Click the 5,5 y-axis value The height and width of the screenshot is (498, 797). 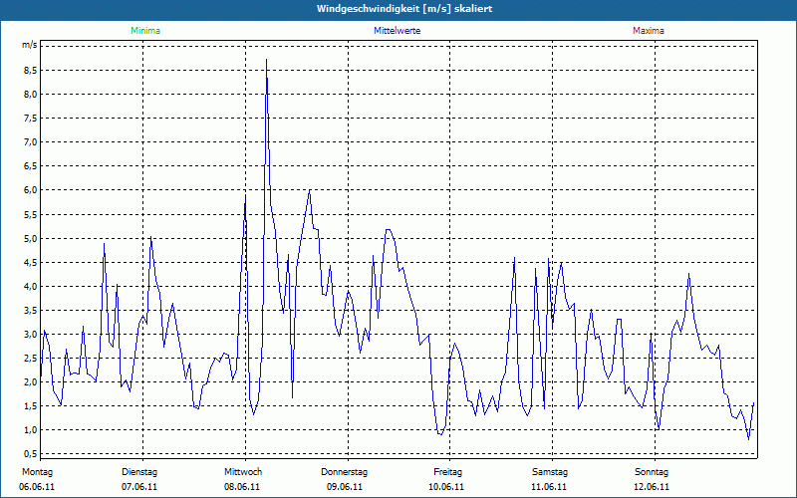point(31,214)
